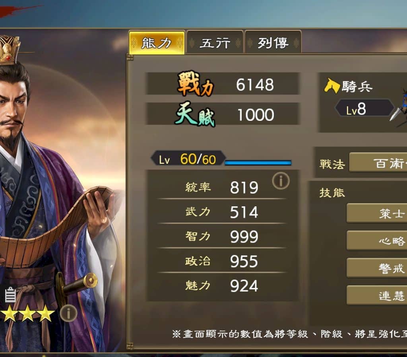Open the 列傳 biography tab

click(273, 43)
